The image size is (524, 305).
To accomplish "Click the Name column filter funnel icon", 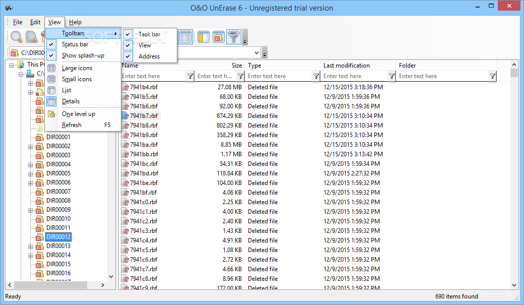I will point(190,76).
